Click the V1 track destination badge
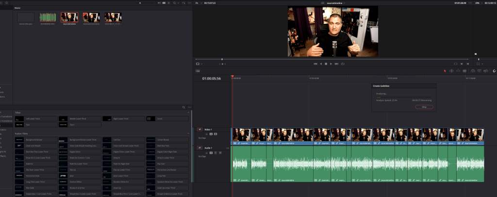The width and height of the screenshot is (497, 197). click(199, 130)
